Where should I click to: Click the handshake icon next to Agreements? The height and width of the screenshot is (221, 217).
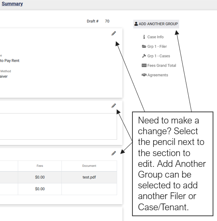point(144,75)
